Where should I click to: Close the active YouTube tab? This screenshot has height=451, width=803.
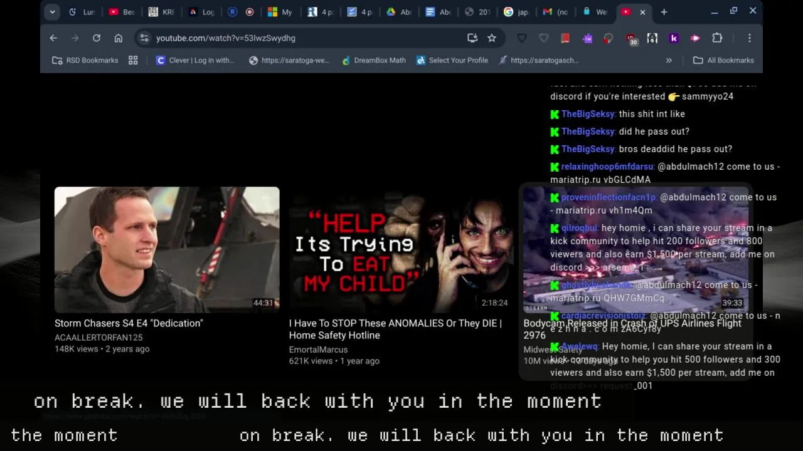642,12
